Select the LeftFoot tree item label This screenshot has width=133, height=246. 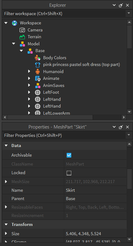click(51, 92)
